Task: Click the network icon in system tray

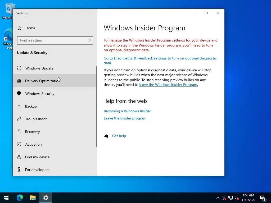Action: (231, 198)
